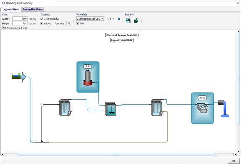
Task: Switch to the Layout View tab
Action: pyautogui.click(x=10, y=10)
